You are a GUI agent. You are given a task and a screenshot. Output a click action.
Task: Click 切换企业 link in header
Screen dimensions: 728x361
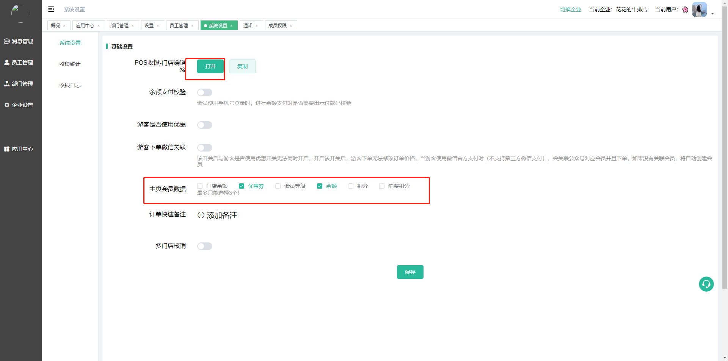tap(570, 9)
